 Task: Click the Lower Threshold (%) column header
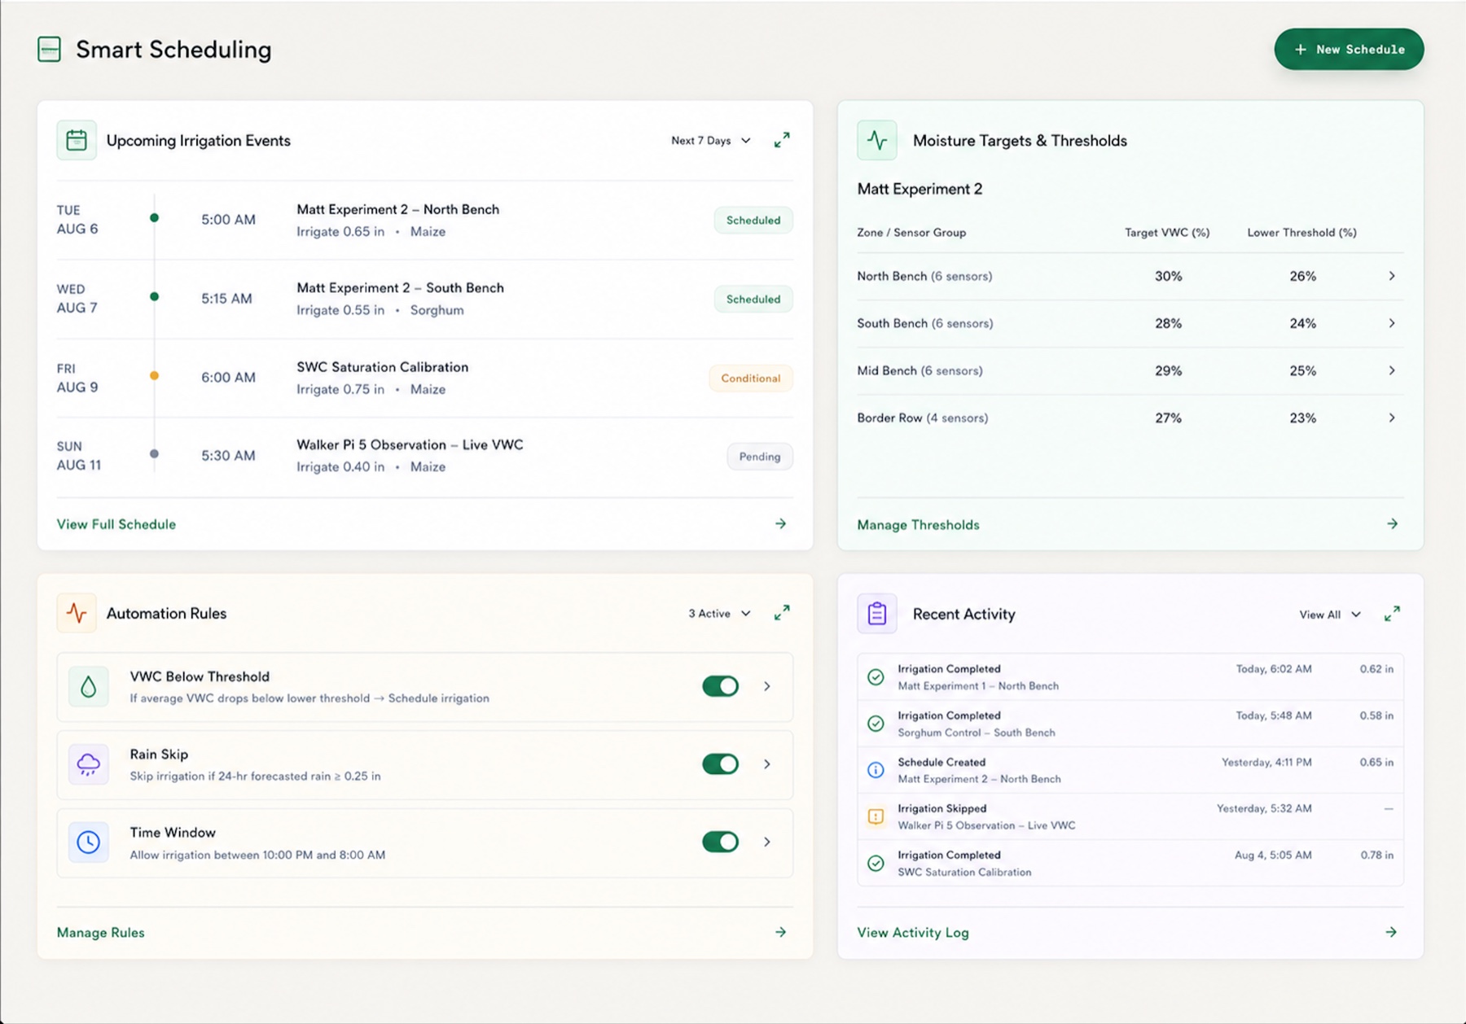[x=1301, y=233]
